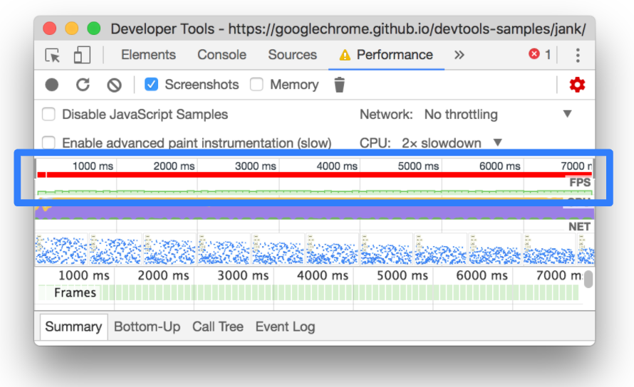Click the reload and profile icon
Screen dimensions: 634x387
click(x=83, y=85)
